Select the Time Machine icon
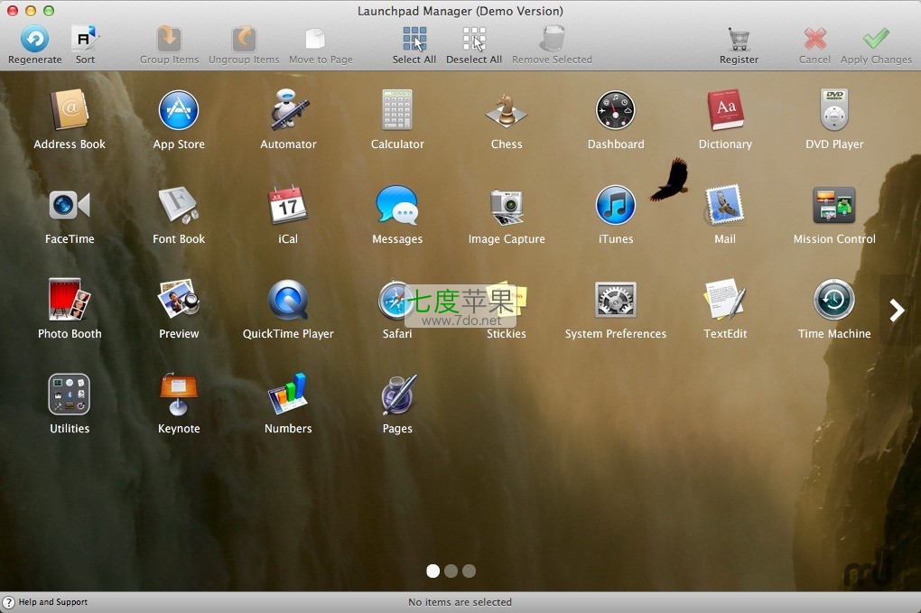Screen dimensions: 921x613 pos(834,300)
